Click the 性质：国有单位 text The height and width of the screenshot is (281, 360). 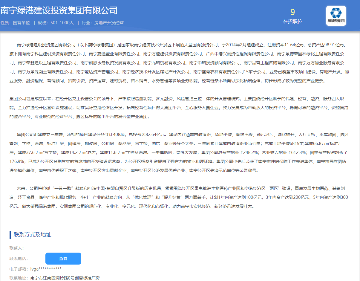(x=15, y=23)
